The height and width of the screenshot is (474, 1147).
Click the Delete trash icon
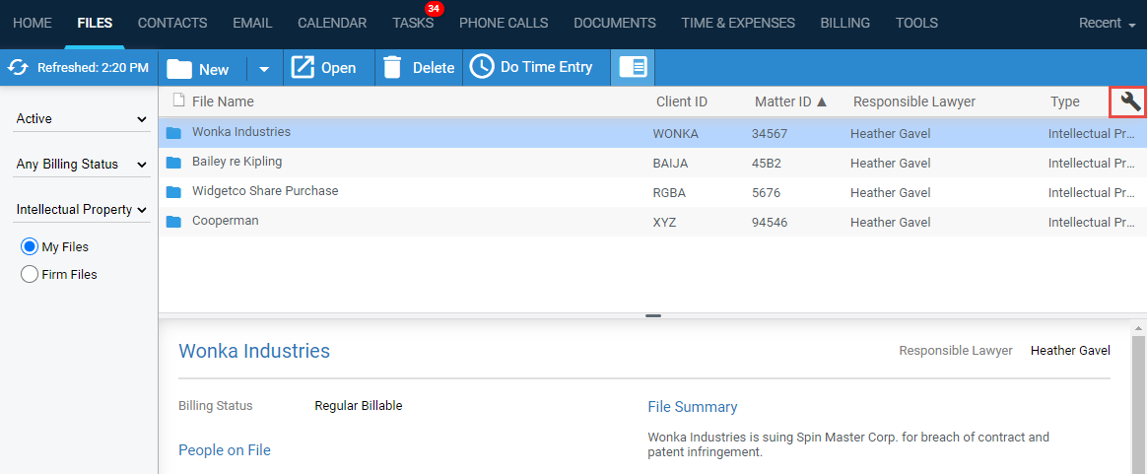pyautogui.click(x=392, y=68)
